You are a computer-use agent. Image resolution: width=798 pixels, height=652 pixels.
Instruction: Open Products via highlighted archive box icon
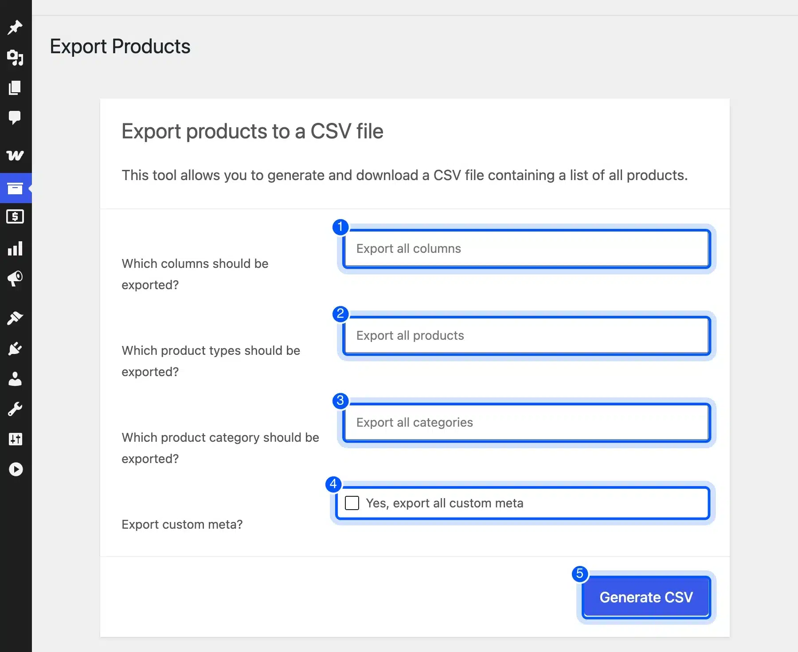pyautogui.click(x=16, y=188)
